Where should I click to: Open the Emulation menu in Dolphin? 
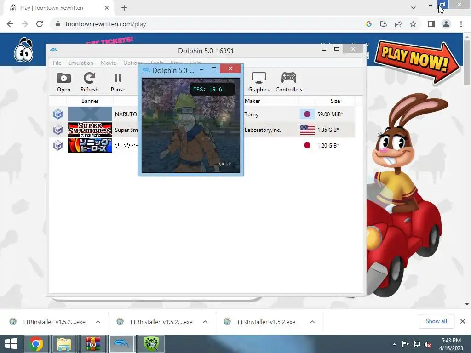pos(81,63)
